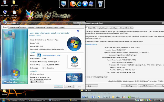
Task: Click the More Information button
Action: [37, 82]
